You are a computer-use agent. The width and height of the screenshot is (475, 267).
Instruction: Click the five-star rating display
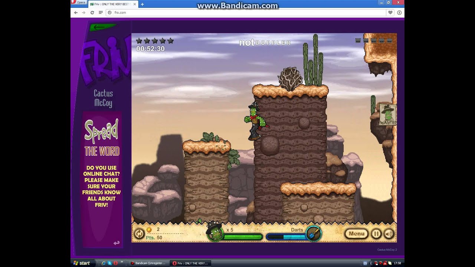click(155, 40)
